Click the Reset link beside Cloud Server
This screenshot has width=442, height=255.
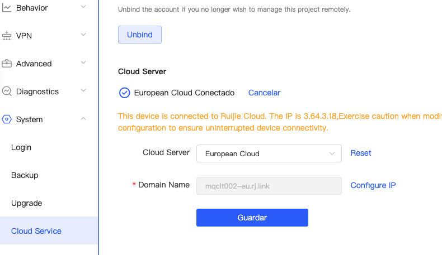click(361, 153)
